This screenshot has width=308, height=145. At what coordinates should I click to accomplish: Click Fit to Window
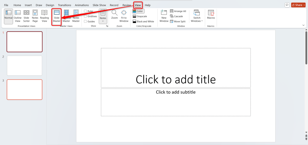(124, 16)
